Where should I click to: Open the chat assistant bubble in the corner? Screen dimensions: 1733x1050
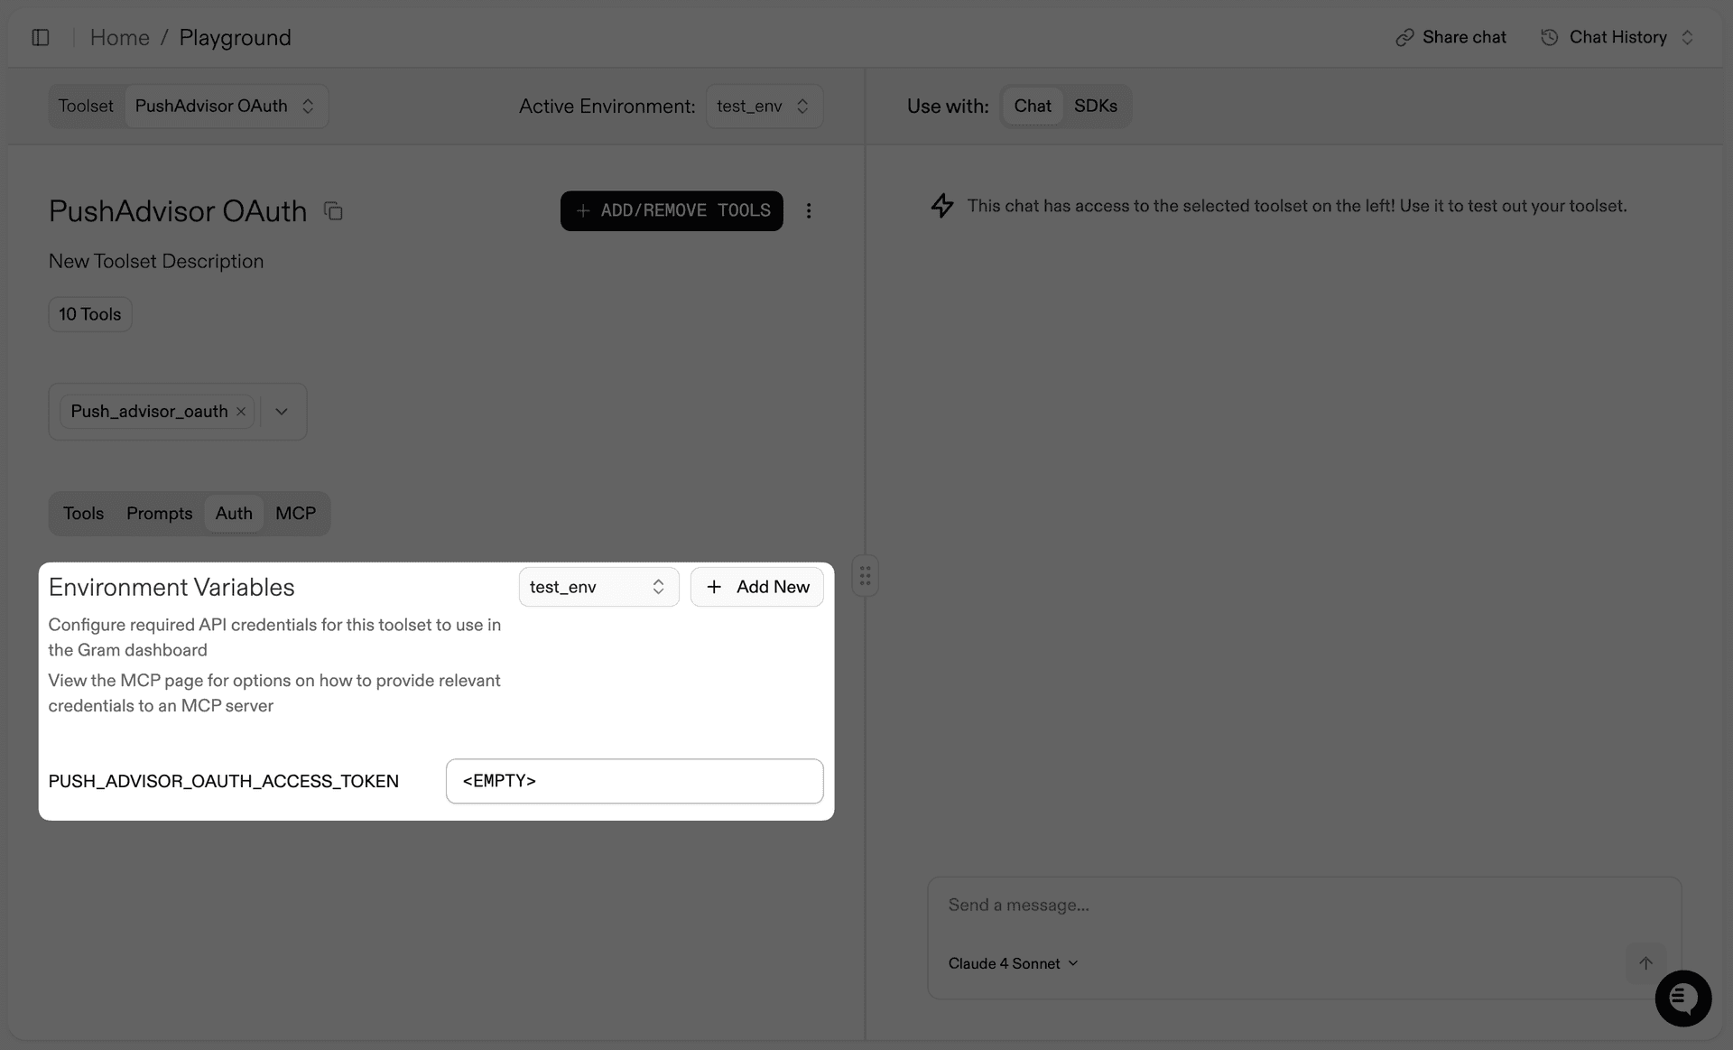(1682, 999)
